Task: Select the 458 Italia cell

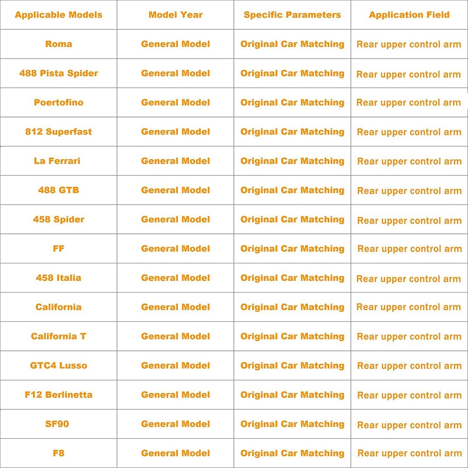Action: click(59, 278)
